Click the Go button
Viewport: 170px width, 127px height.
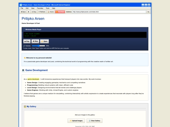tap(148, 12)
